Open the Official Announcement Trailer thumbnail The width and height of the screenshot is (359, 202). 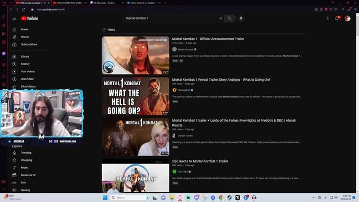(x=136, y=56)
